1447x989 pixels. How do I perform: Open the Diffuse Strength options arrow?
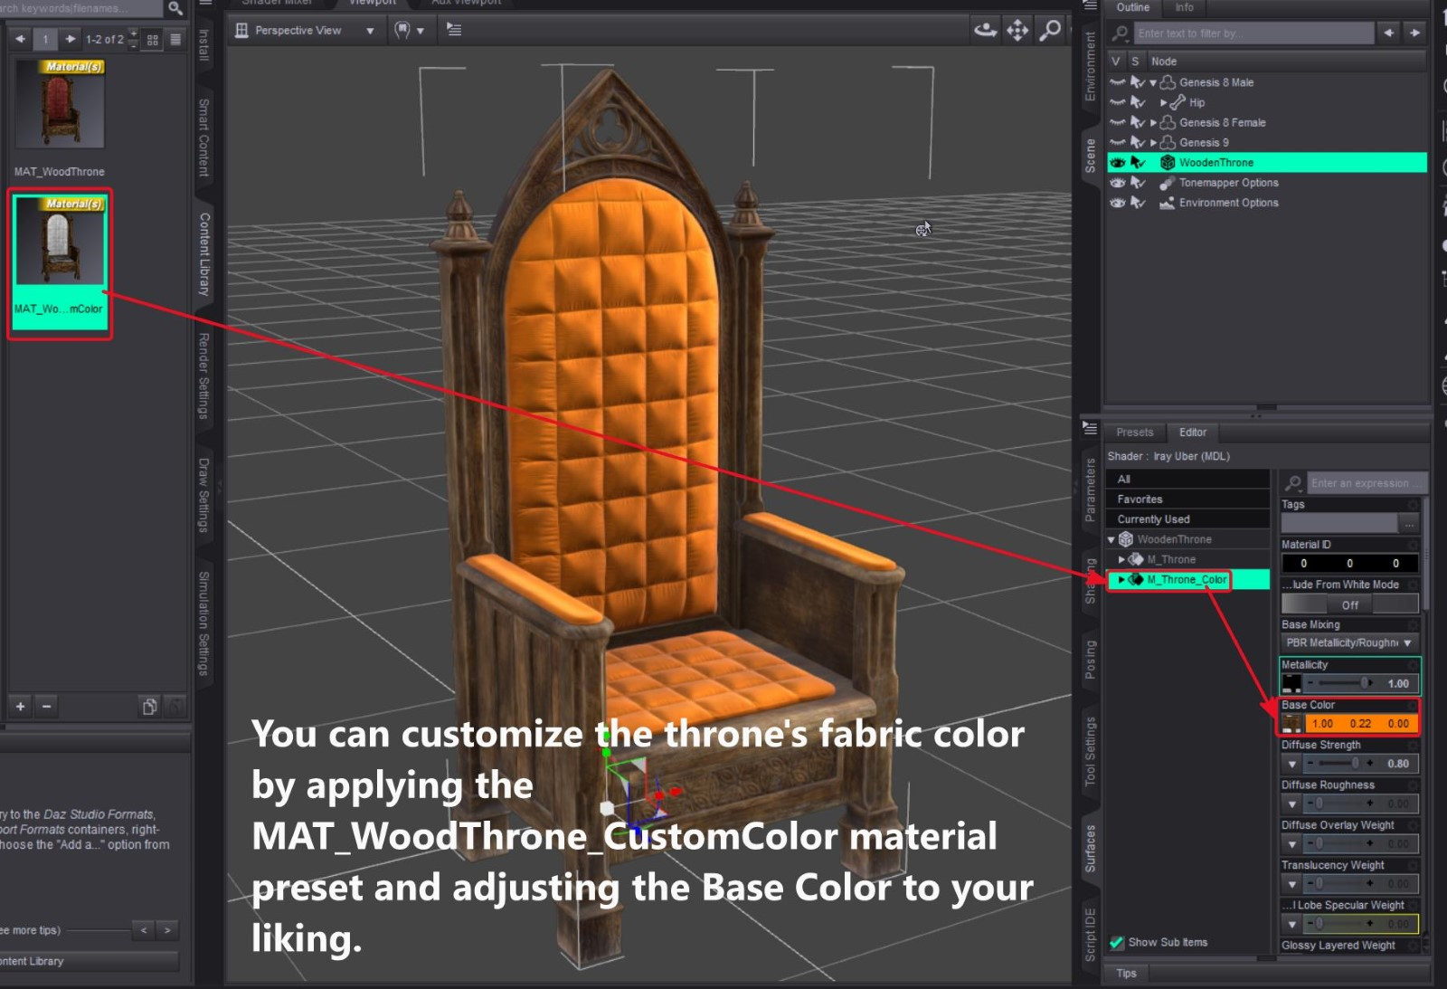1291,764
